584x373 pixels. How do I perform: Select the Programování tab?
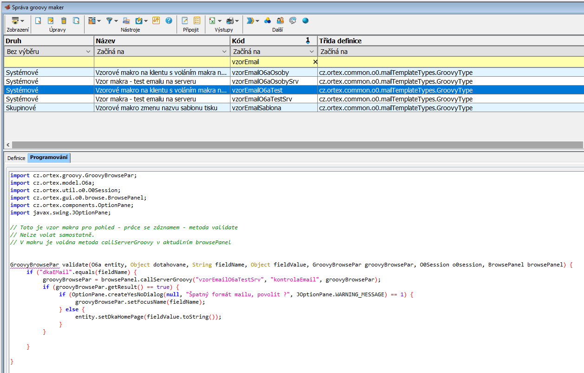(x=49, y=158)
